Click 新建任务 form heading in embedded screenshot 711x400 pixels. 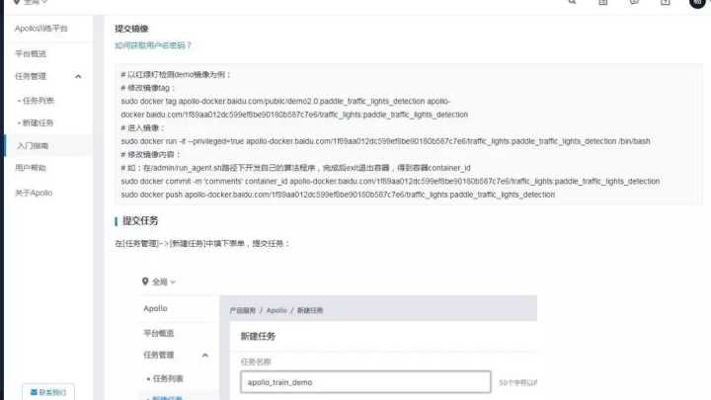click(258, 337)
